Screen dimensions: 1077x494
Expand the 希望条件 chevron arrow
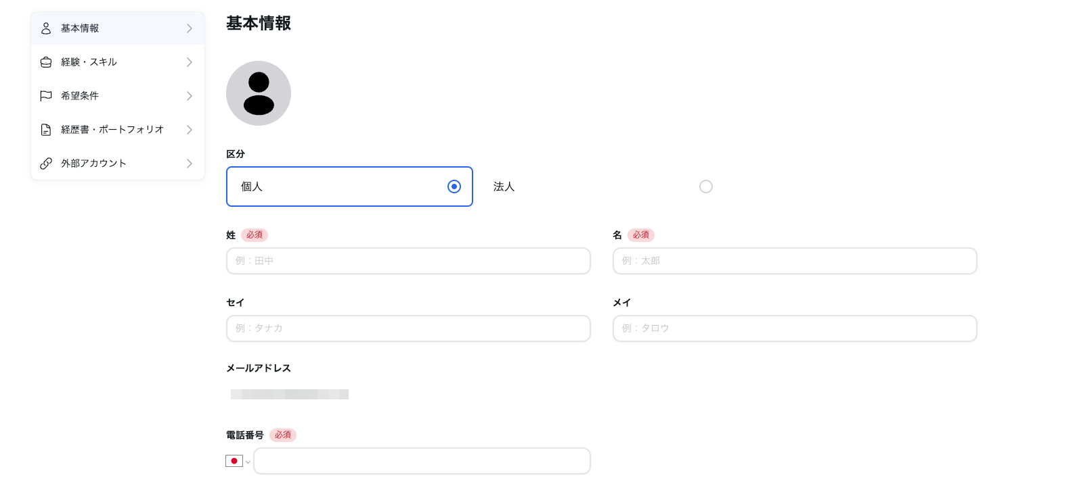(x=190, y=96)
